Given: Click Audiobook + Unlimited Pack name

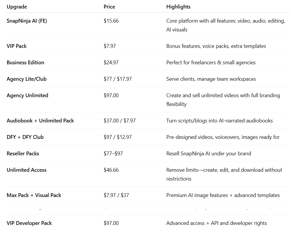Looking at the screenshot, I should click(40, 121).
